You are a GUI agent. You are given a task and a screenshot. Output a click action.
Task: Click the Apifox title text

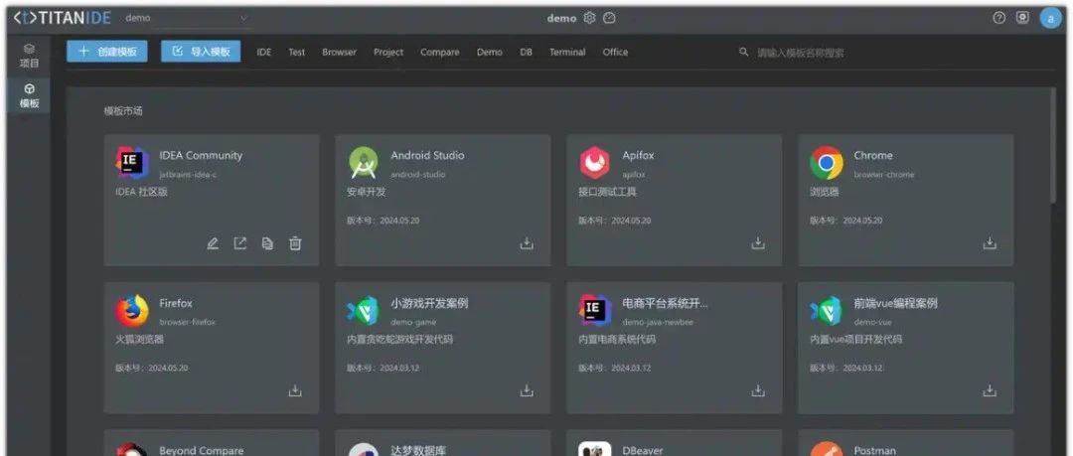(638, 155)
